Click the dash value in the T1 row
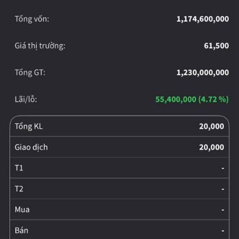 [x=223, y=168]
